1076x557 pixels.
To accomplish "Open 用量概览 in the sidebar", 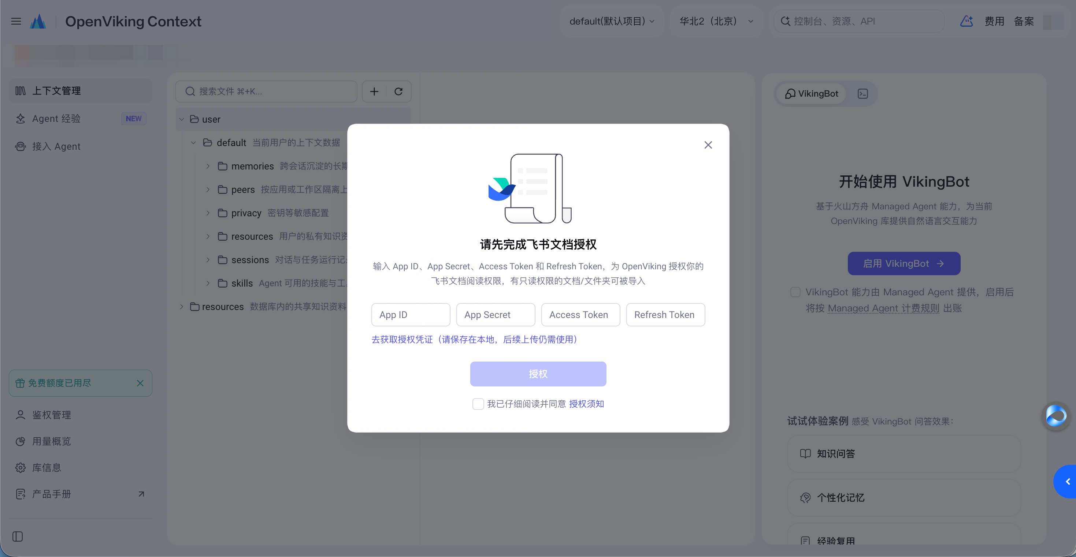I will pyautogui.click(x=81, y=441).
